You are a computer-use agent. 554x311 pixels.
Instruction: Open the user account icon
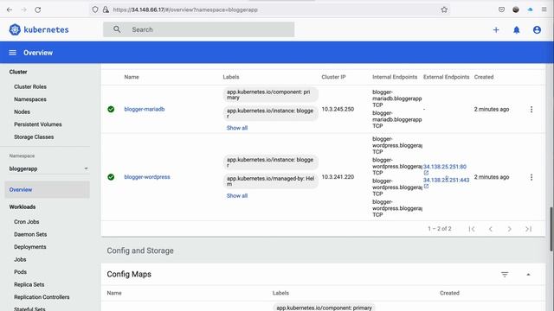(537, 30)
